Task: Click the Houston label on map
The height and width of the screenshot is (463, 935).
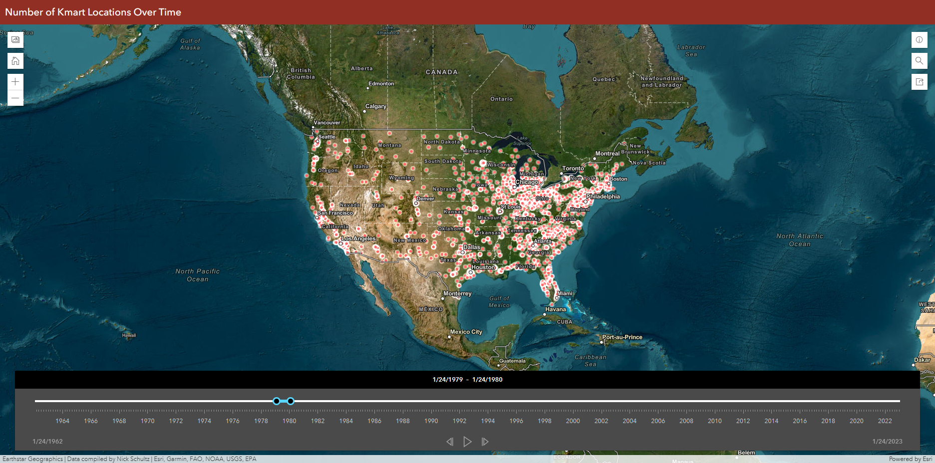Action: coord(483,267)
